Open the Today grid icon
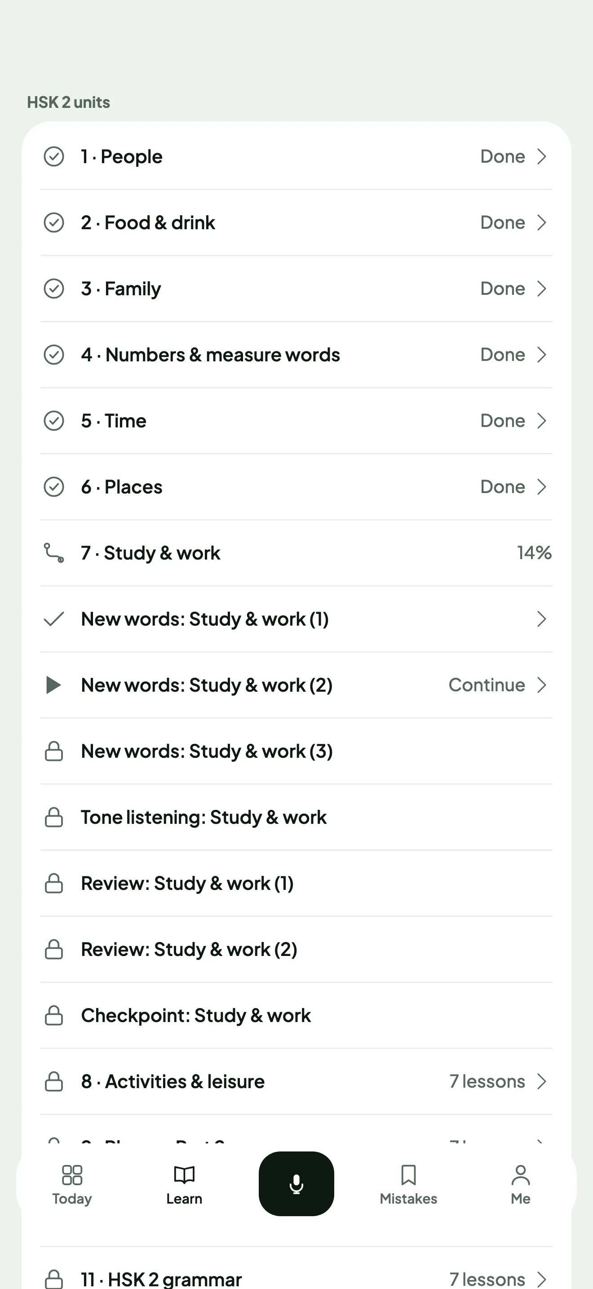The image size is (593, 1289). pyautogui.click(x=72, y=1175)
